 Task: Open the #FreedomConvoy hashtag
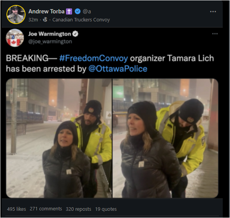point(93,58)
